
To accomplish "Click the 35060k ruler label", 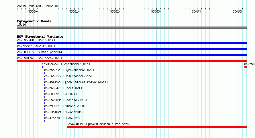I will (x=33, y=11).
